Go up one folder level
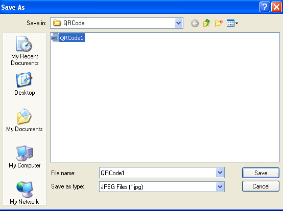Screen dimensions: 283x211 [207, 23]
